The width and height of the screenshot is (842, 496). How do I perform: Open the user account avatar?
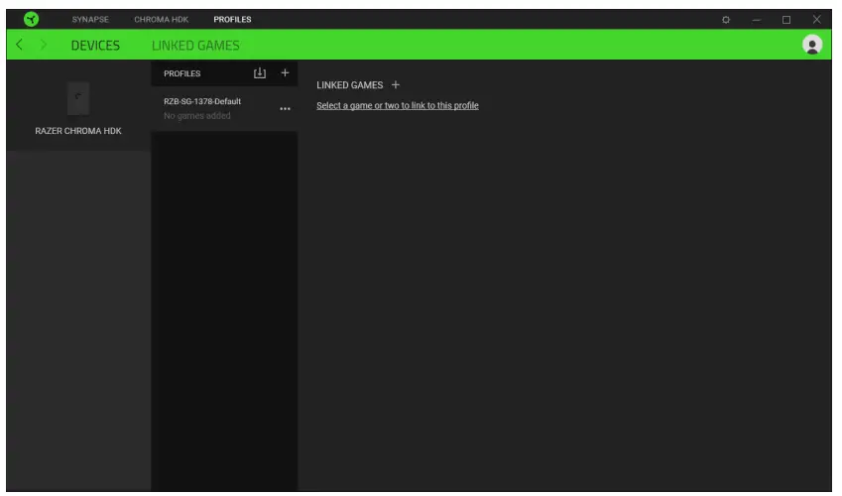click(x=812, y=45)
